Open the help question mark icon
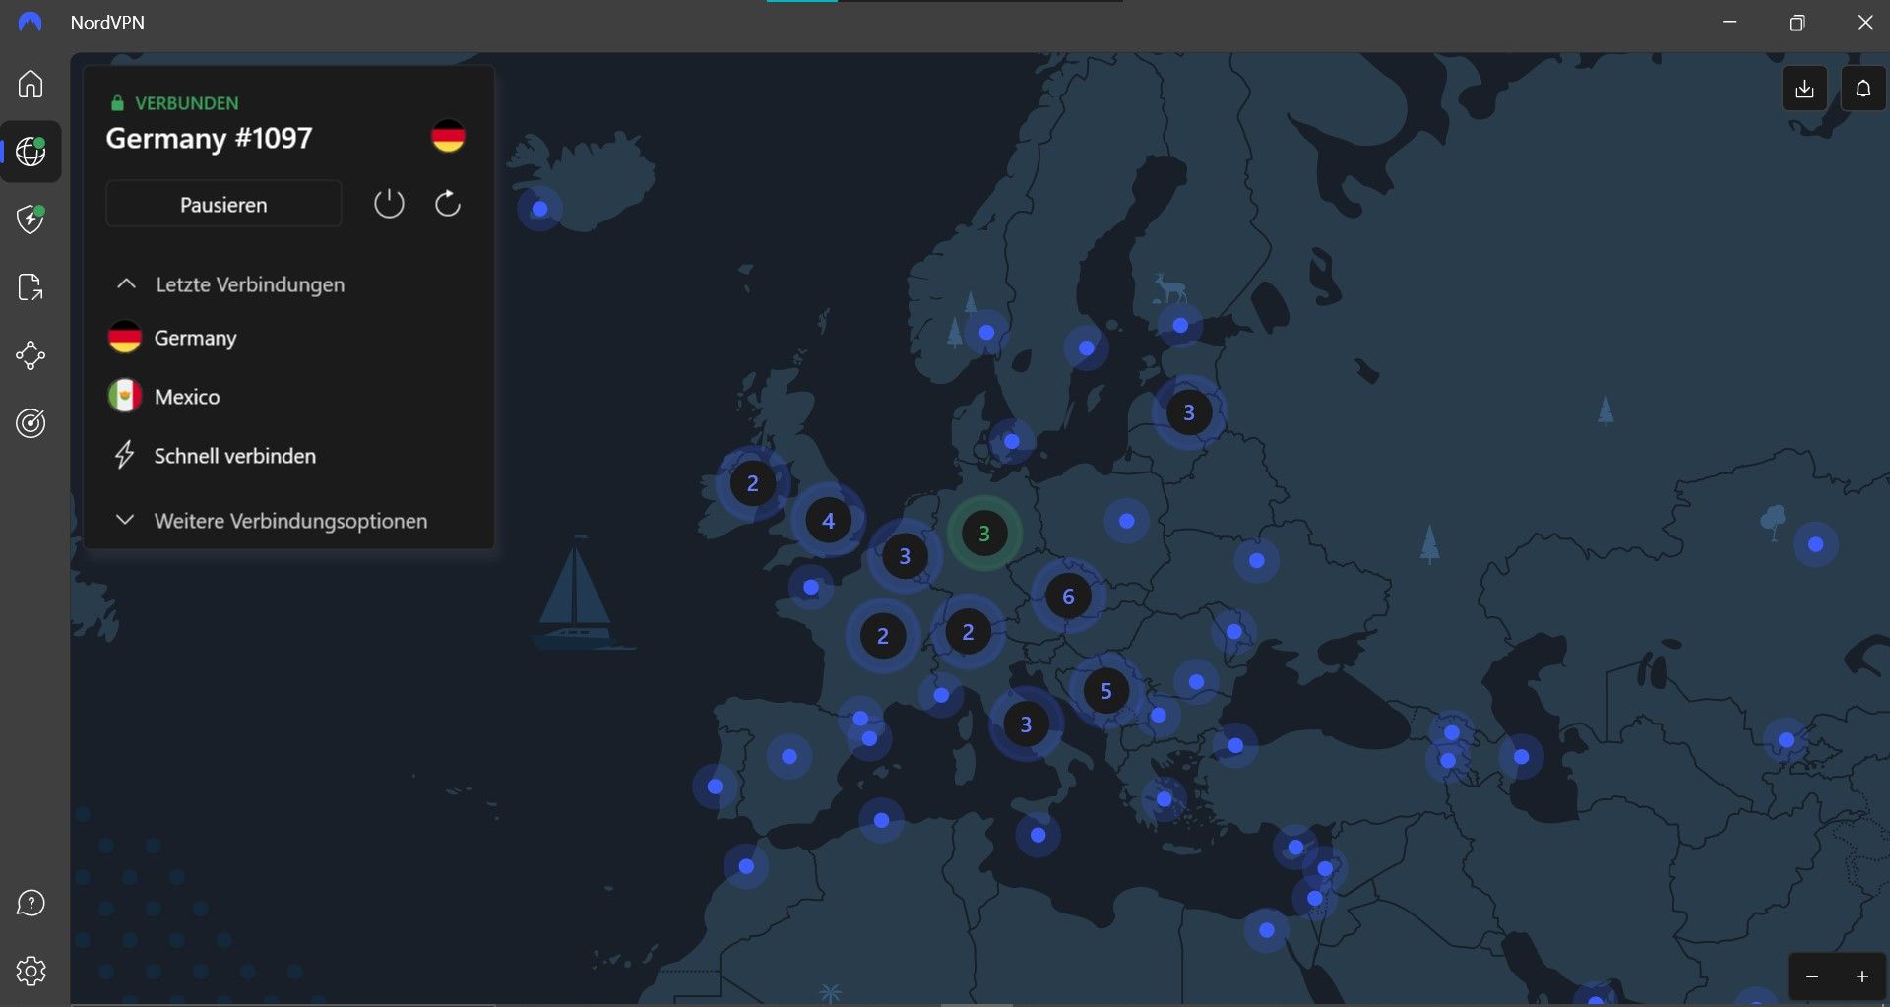This screenshot has width=1890, height=1007. pyautogui.click(x=31, y=903)
